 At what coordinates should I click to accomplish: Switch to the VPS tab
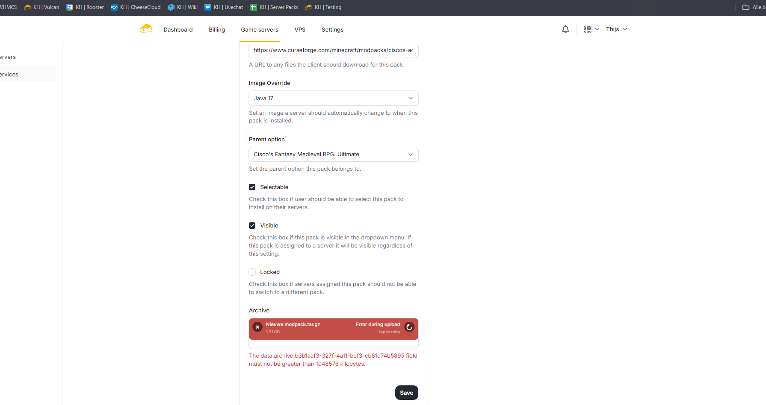300,29
